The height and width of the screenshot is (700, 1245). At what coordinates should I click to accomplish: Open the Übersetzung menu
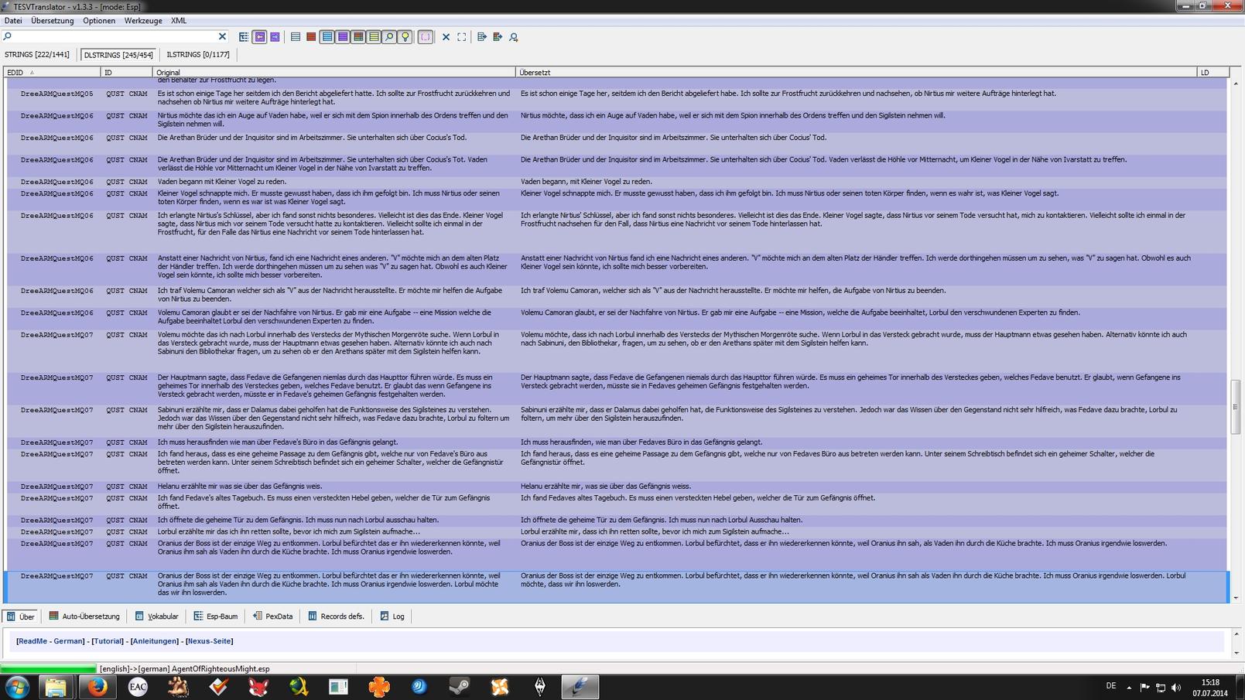(x=52, y=21)
